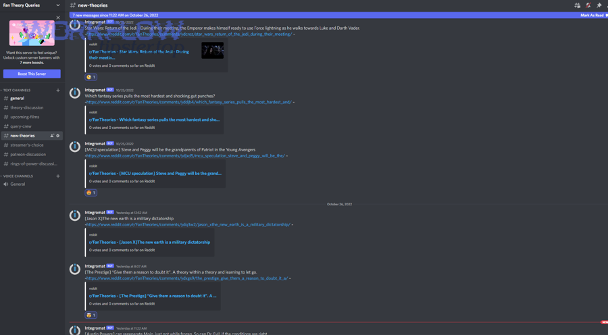Toggle emoji reaction under Star Wars post
This screenshot has height=335, width=608.
[x=91, y=77]
